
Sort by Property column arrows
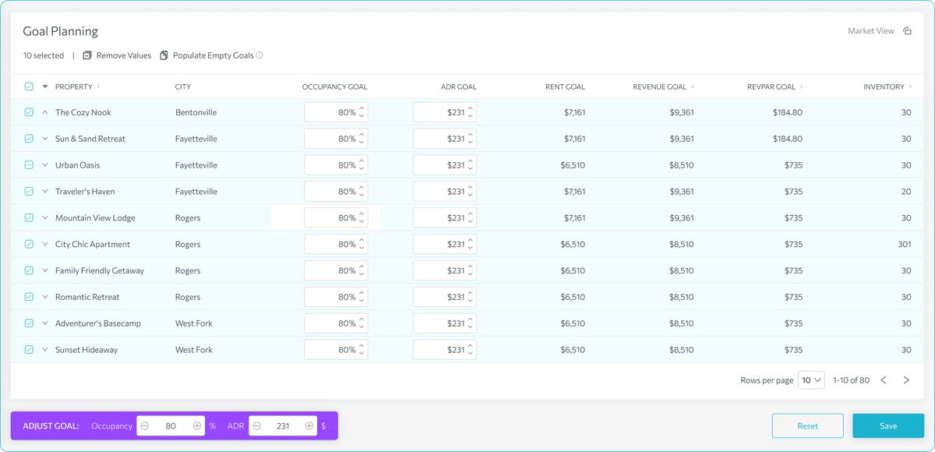click(98, 87)
